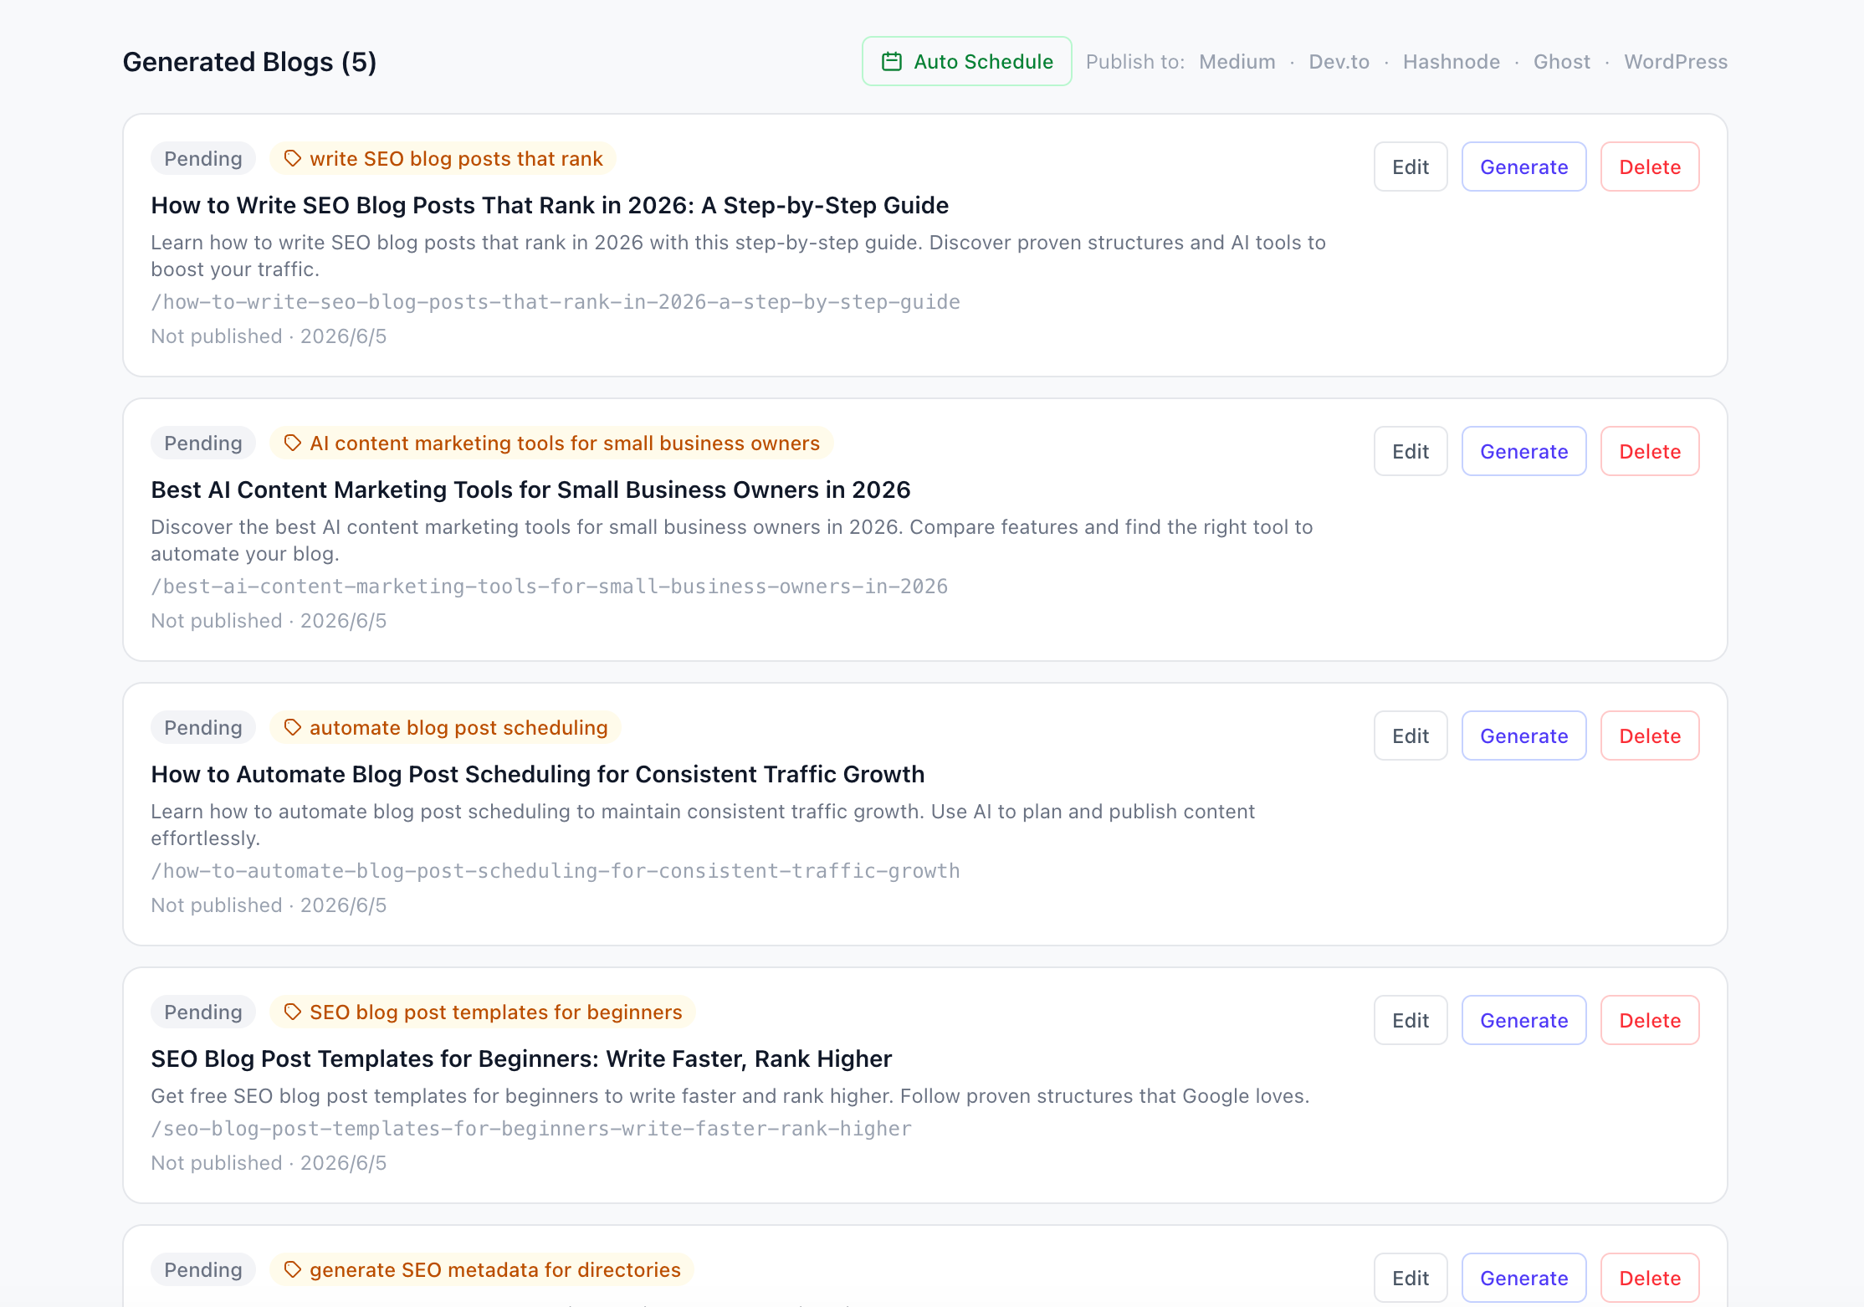Click description 'Get free SEO blog post templates for beginners'
Image resolution: width=1864 pixels, height=1307 pixels.
(x=730, y=1096)
